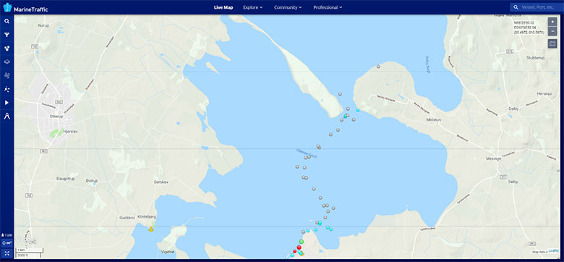The width and height of the screenshot is (564, 262).
Task: Select the large red vessel marker below the green one
Action: click(x=299, y=248)
